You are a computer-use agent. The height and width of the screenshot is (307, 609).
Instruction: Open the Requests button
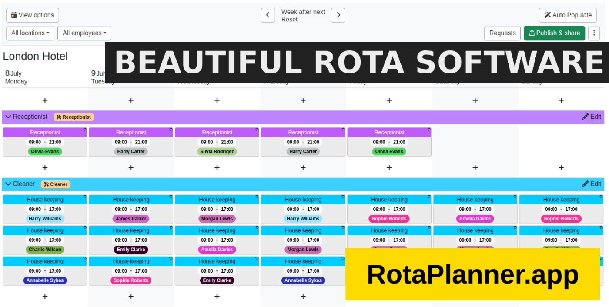click(502, 33)
